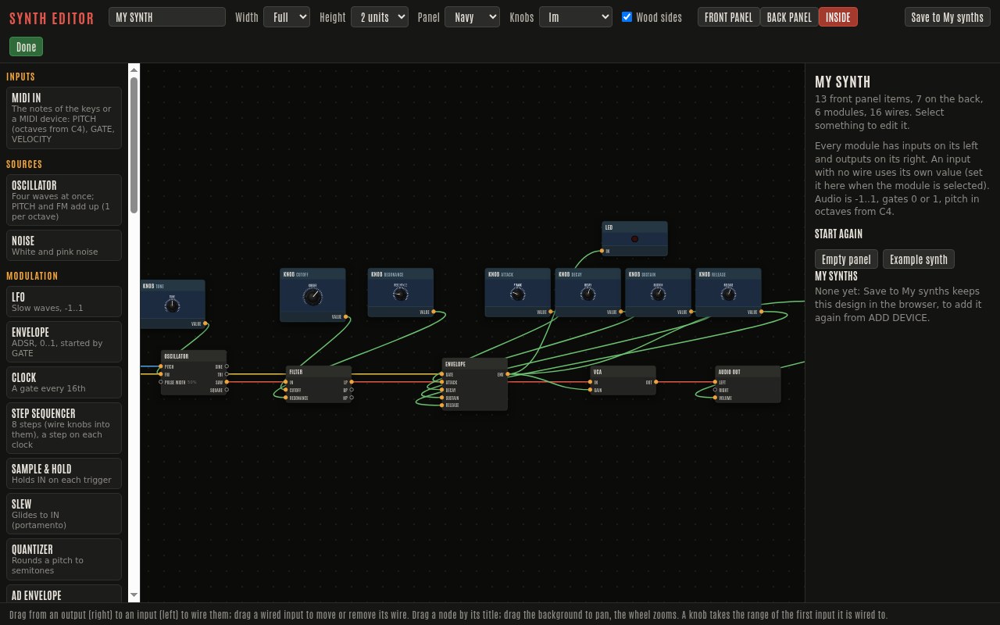Click the Sustain knob dial
Image resolution: width=1000 pixels, height=625 pixels.
659,295
